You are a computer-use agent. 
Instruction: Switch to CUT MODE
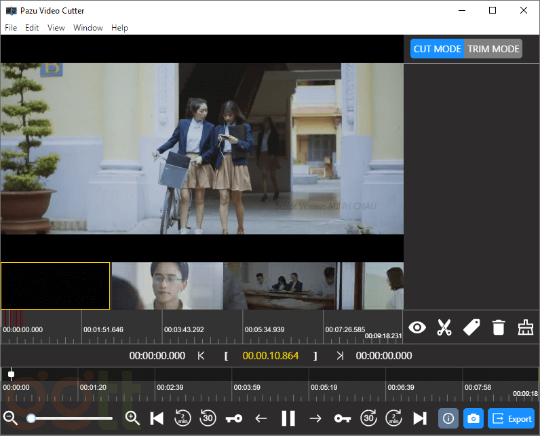[x=437, y=49]
